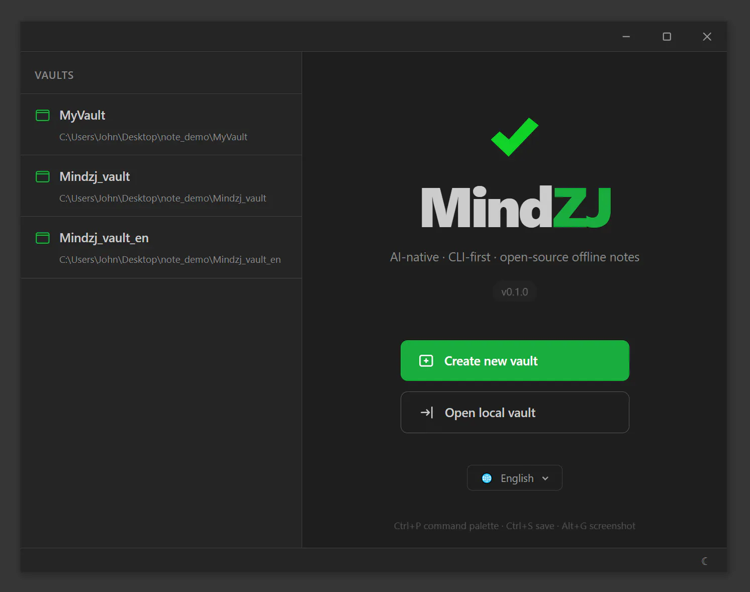Maximize the MindZJ window
This screenshot has width=750, height=592.
pyautogui.click(x=667, y=37)
